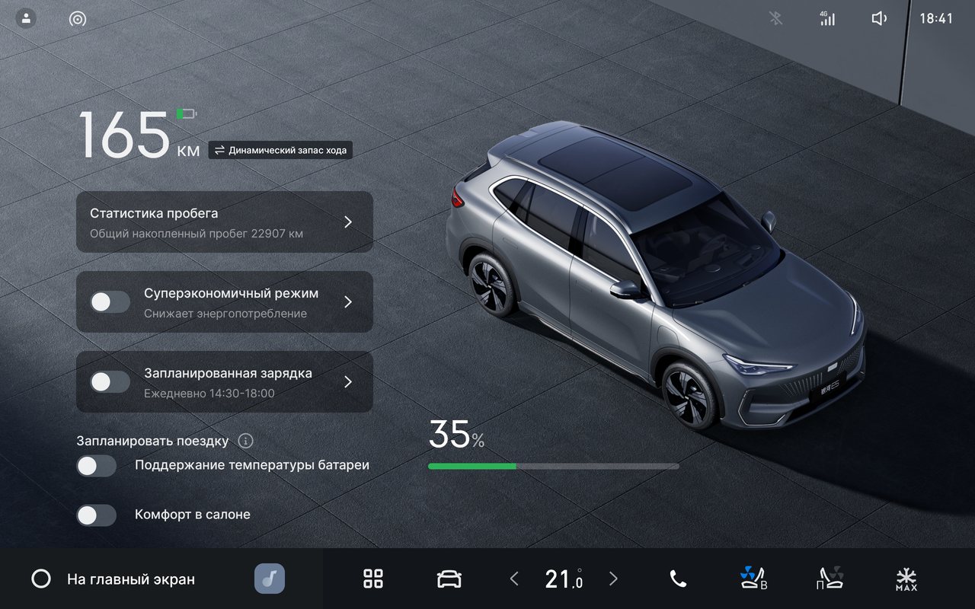Open the volume speaker icon
The image size is (975, 609).
click(x=879, y=18)
